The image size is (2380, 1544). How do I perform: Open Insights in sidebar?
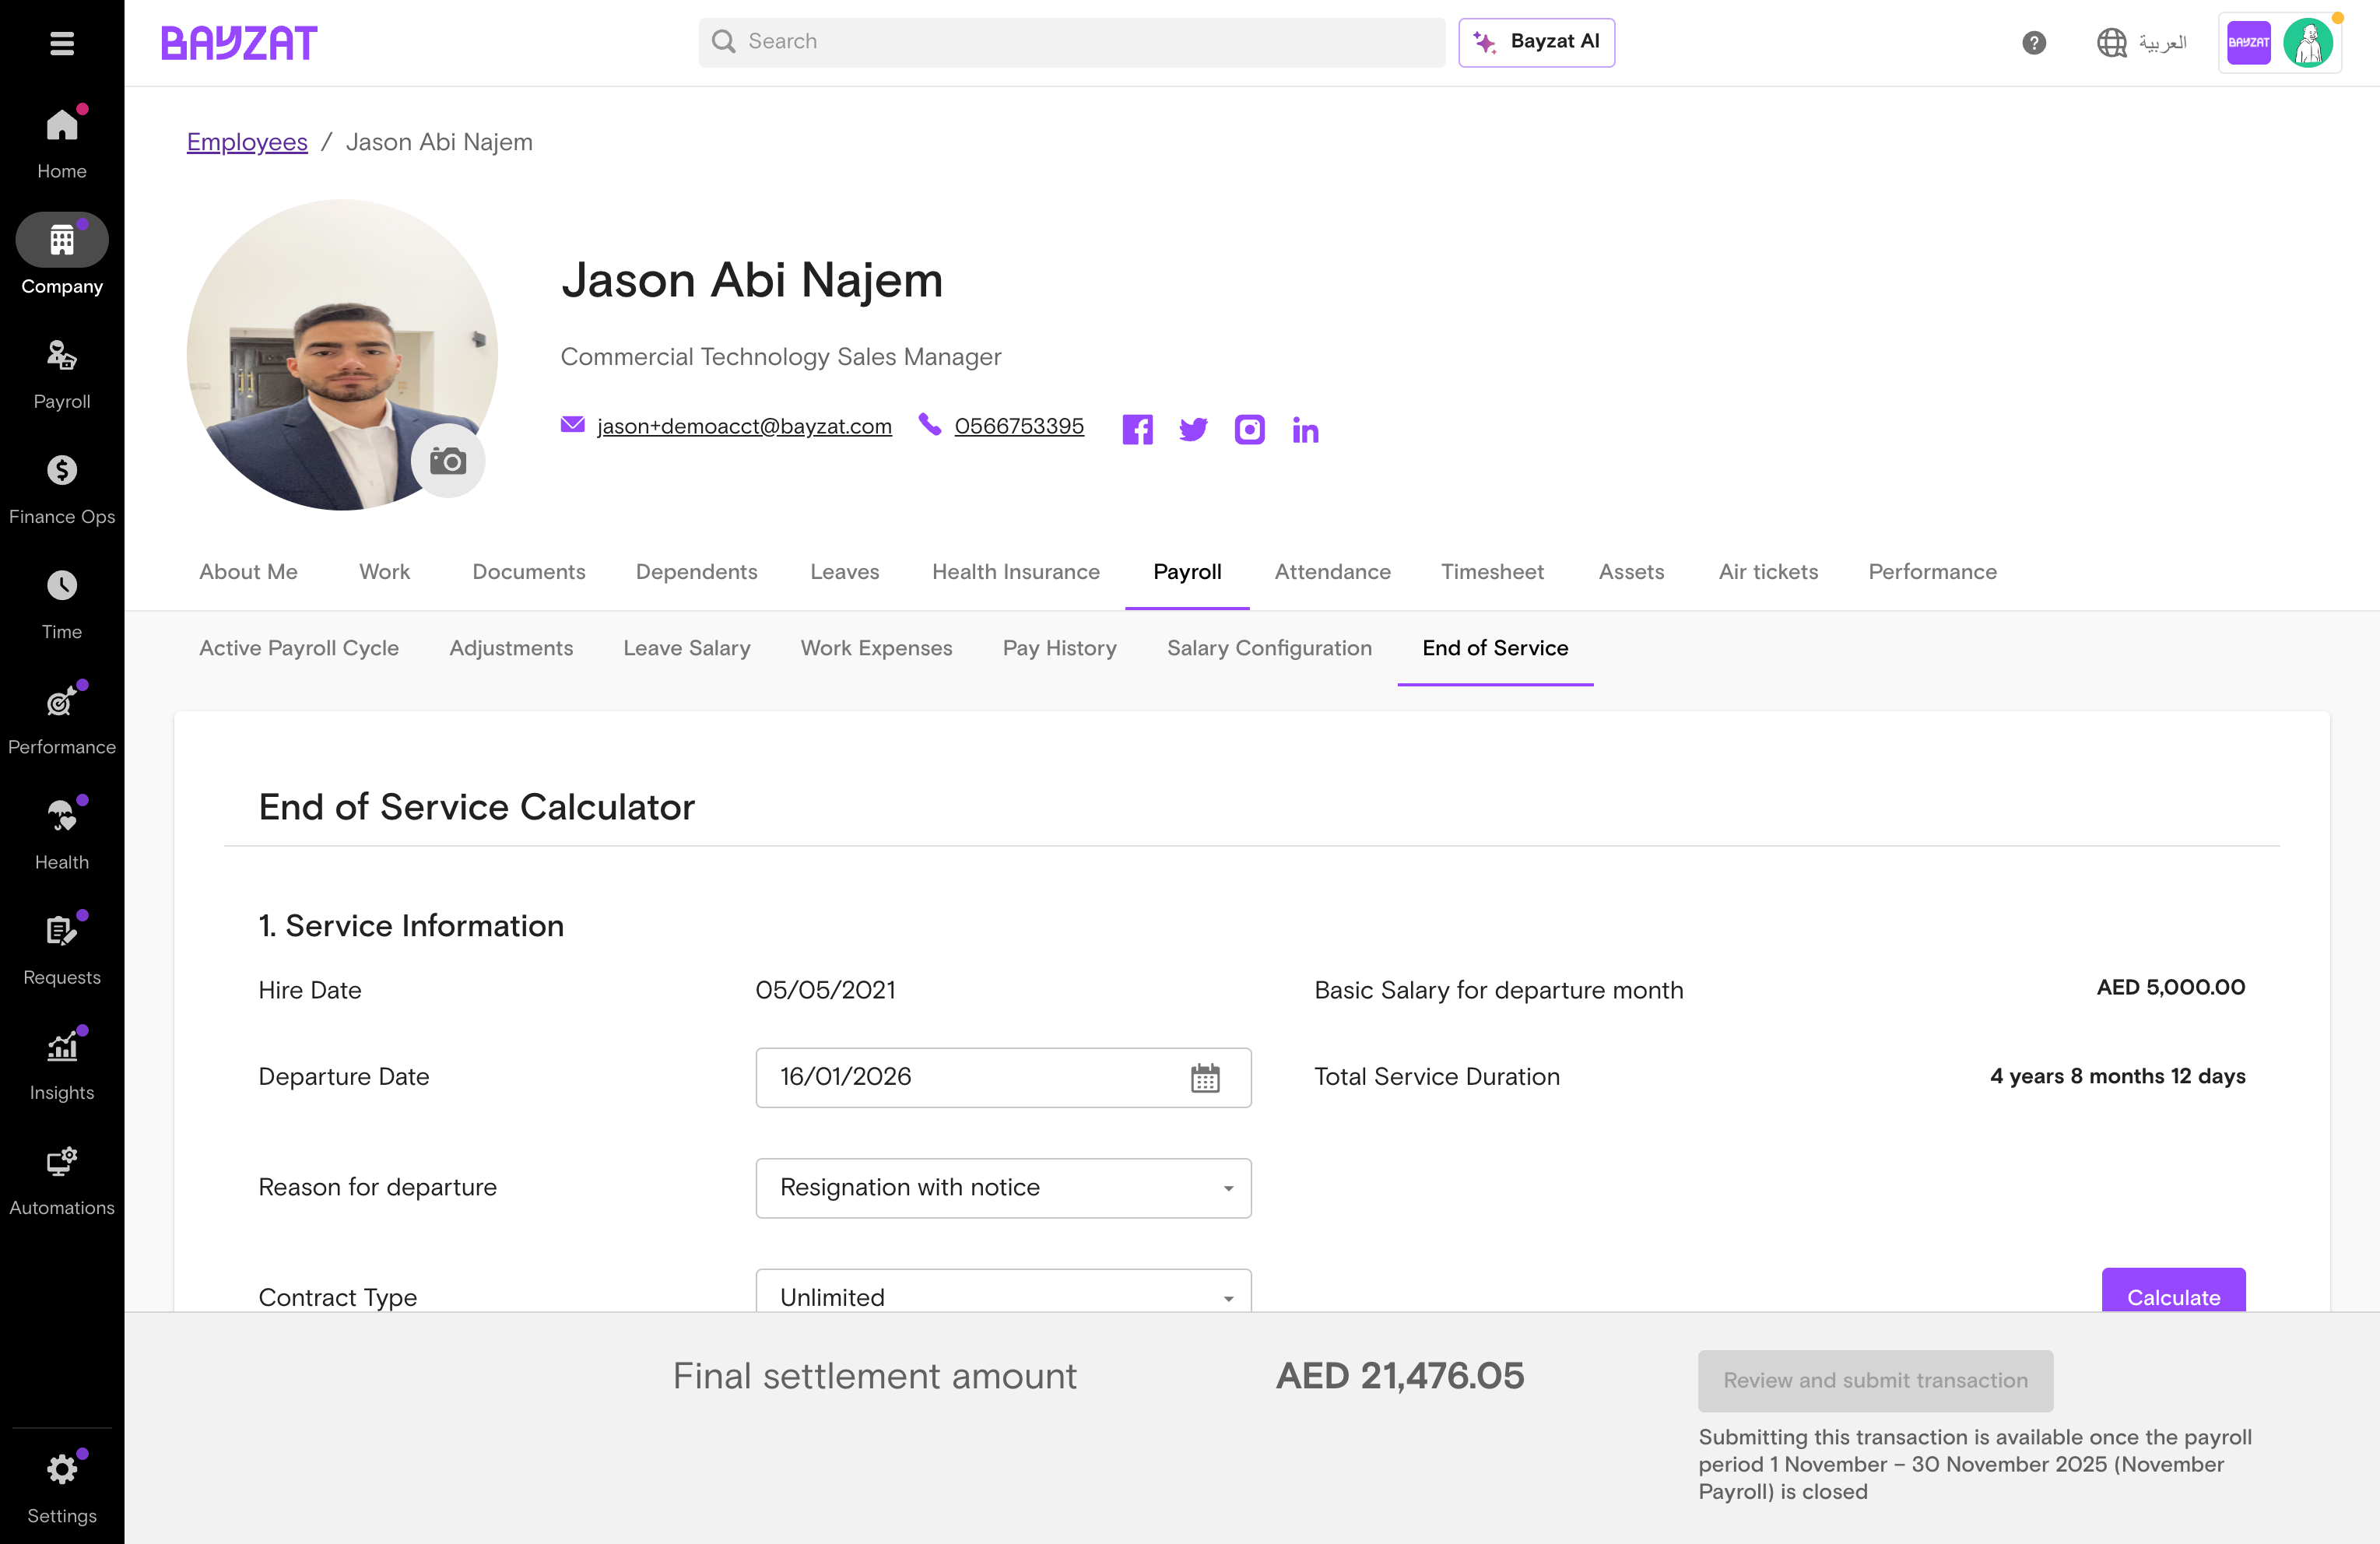[x=62, y=1065]
